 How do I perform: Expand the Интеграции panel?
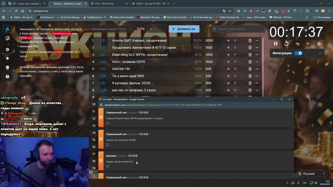point(320,53)
